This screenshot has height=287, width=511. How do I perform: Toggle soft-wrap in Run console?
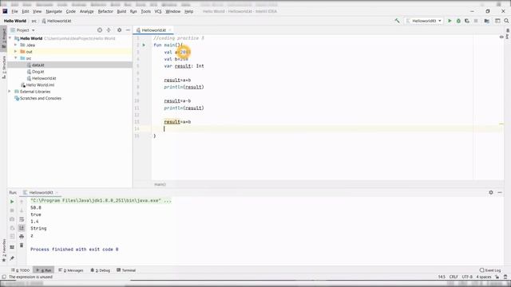(22, 219)
